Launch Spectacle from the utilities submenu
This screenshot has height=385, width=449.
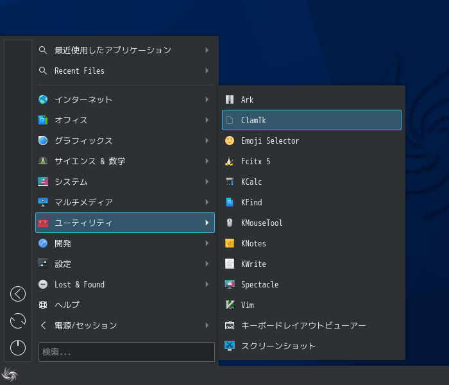click(312, 284)
